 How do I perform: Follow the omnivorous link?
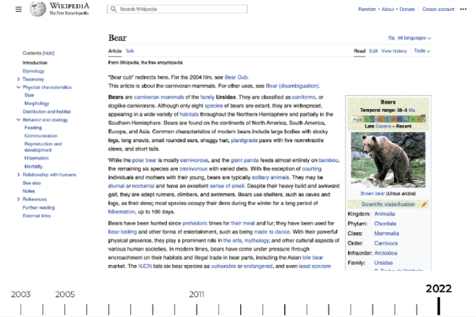click(x=193, y=168)
